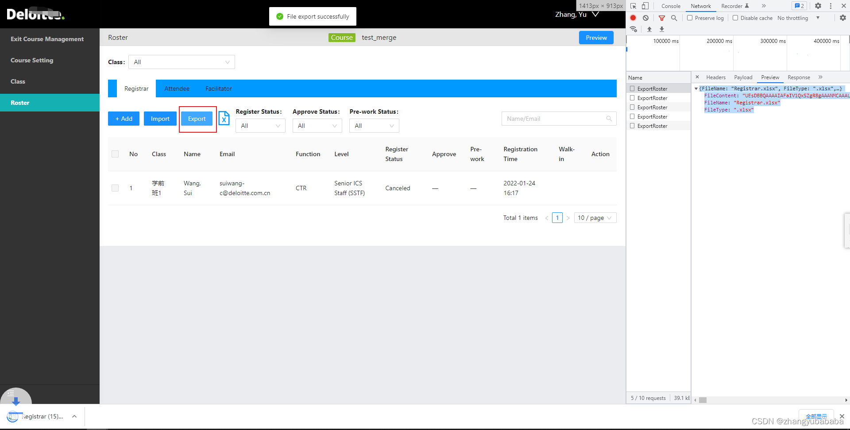The image size is (850, 430).
Task: Show more DevTools panels with double chevron
Action: click(x=764, y=6)
